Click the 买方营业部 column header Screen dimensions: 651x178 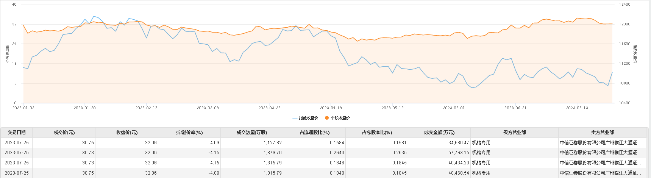coord(514,133)
